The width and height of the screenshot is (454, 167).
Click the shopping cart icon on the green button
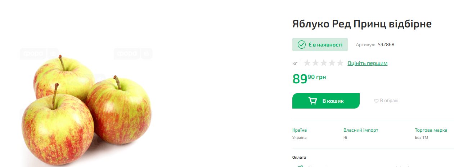pos(313,101)
